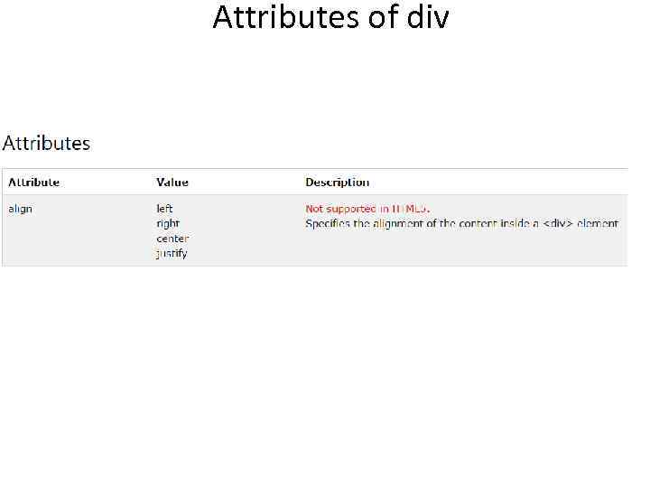650x488 pixels.
Task: Click the "Description" column header
Action: tap(337, 183)
